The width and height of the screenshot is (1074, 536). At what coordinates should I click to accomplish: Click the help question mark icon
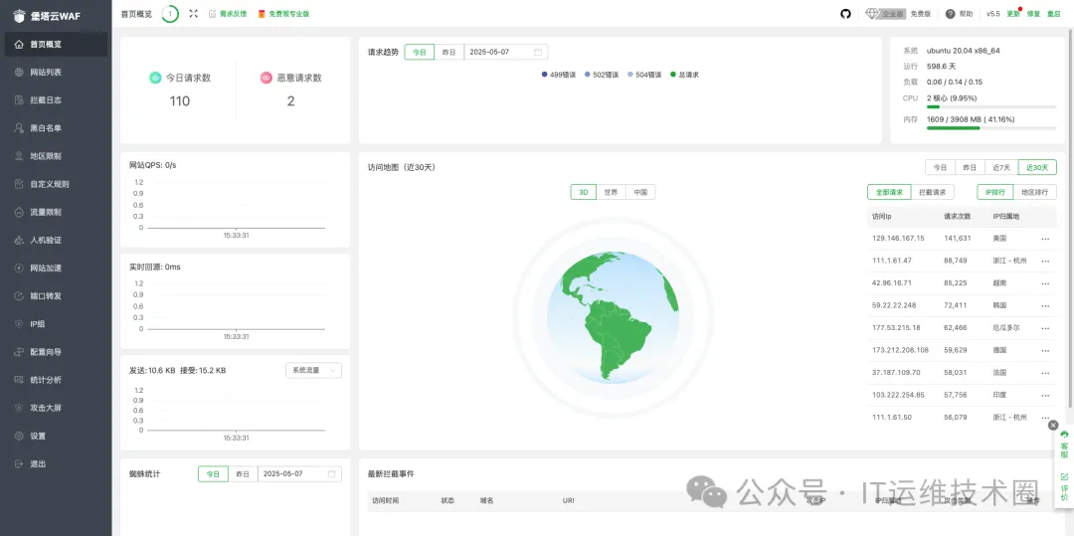(x=950, y=14)
